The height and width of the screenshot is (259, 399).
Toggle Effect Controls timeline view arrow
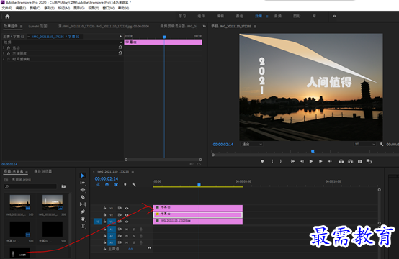tap(120, 37)
